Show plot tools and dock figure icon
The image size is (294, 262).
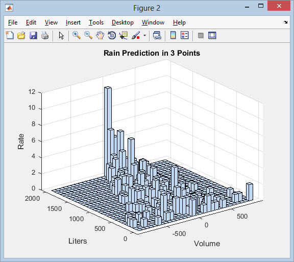212,35
